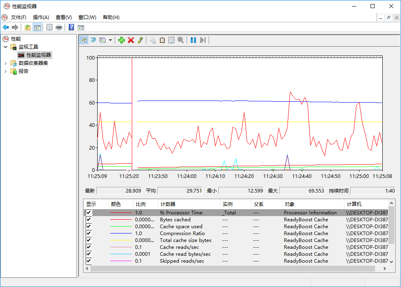Toggle Show/Hide Action Pane icon

81,28
